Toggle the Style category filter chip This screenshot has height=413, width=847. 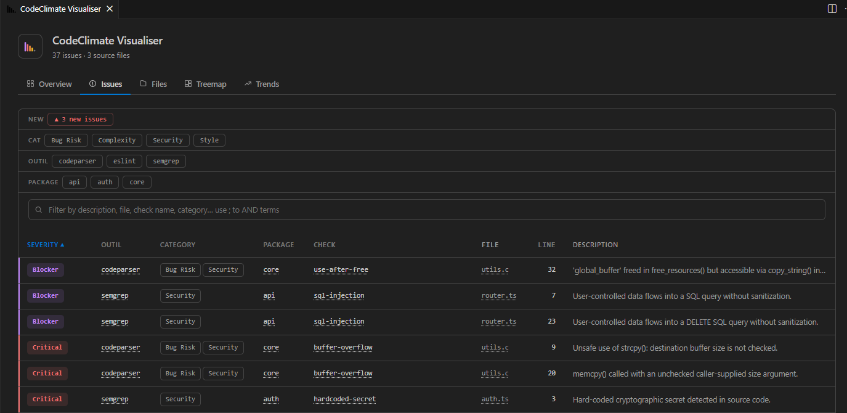209,141
